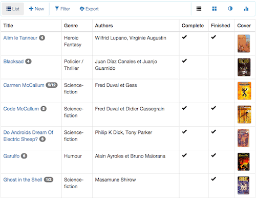The height and width of the screenshot is (198, 256).
Task: Switch to list view icon at right
Action: coord(199,9)
